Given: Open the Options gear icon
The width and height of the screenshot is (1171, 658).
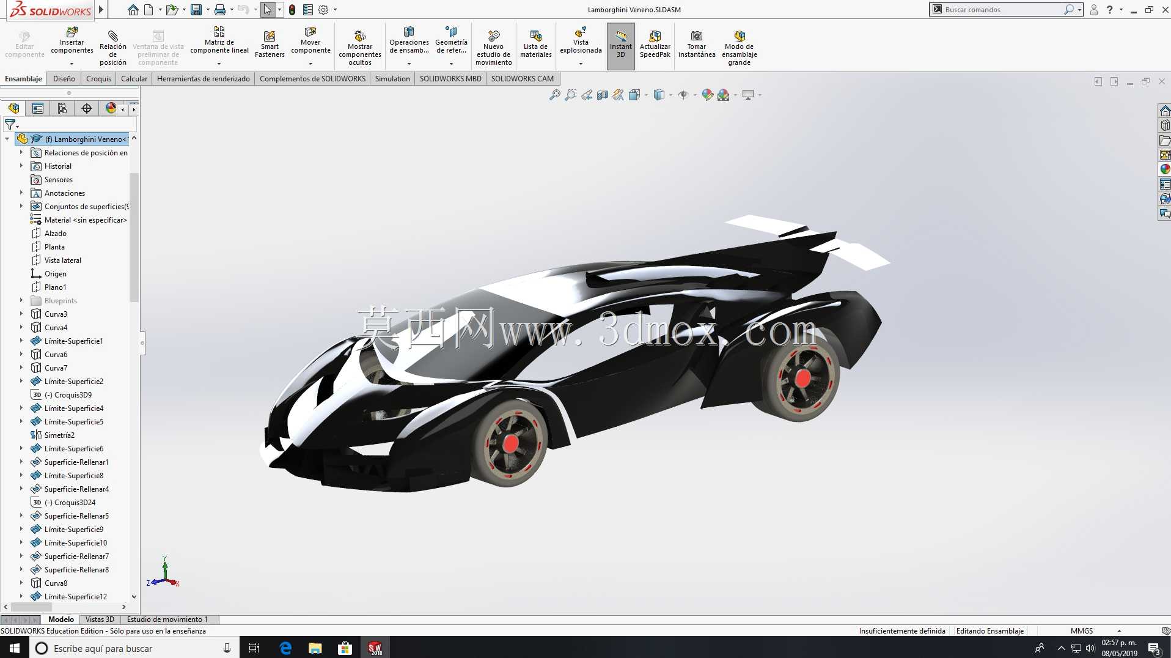Looking at the screenshot, I should pos(323,10).
